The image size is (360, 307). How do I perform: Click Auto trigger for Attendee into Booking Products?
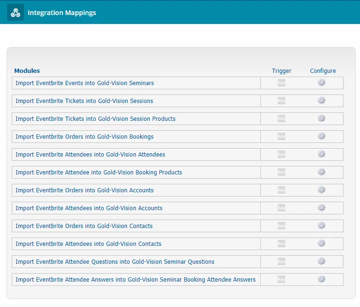[x=282, y=172]
